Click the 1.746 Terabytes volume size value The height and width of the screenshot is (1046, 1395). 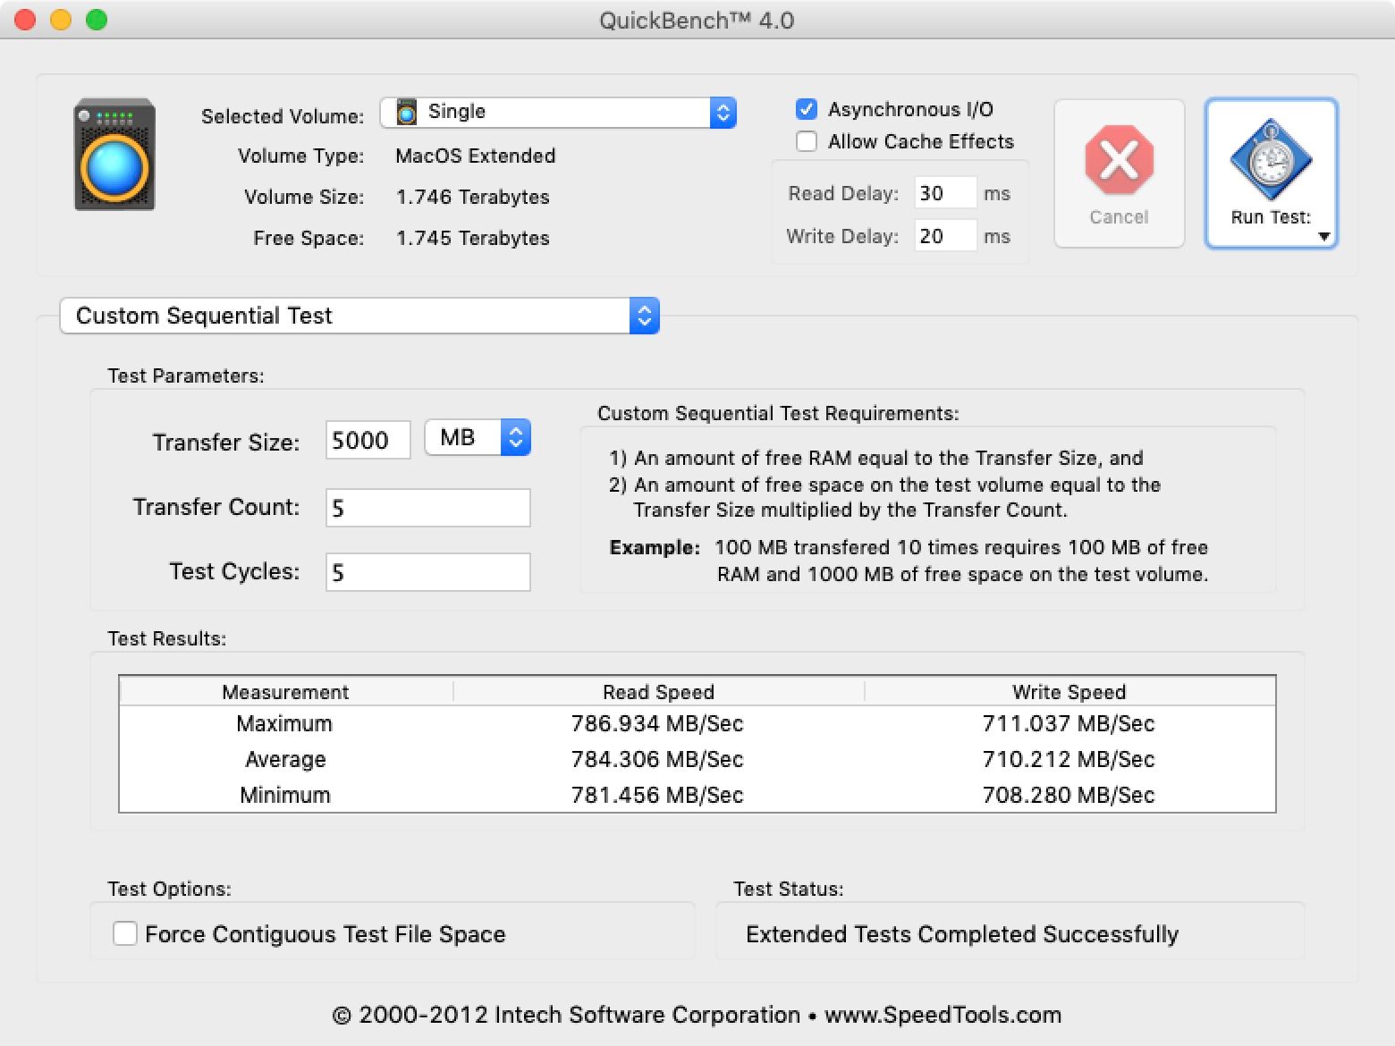[473, 197]
